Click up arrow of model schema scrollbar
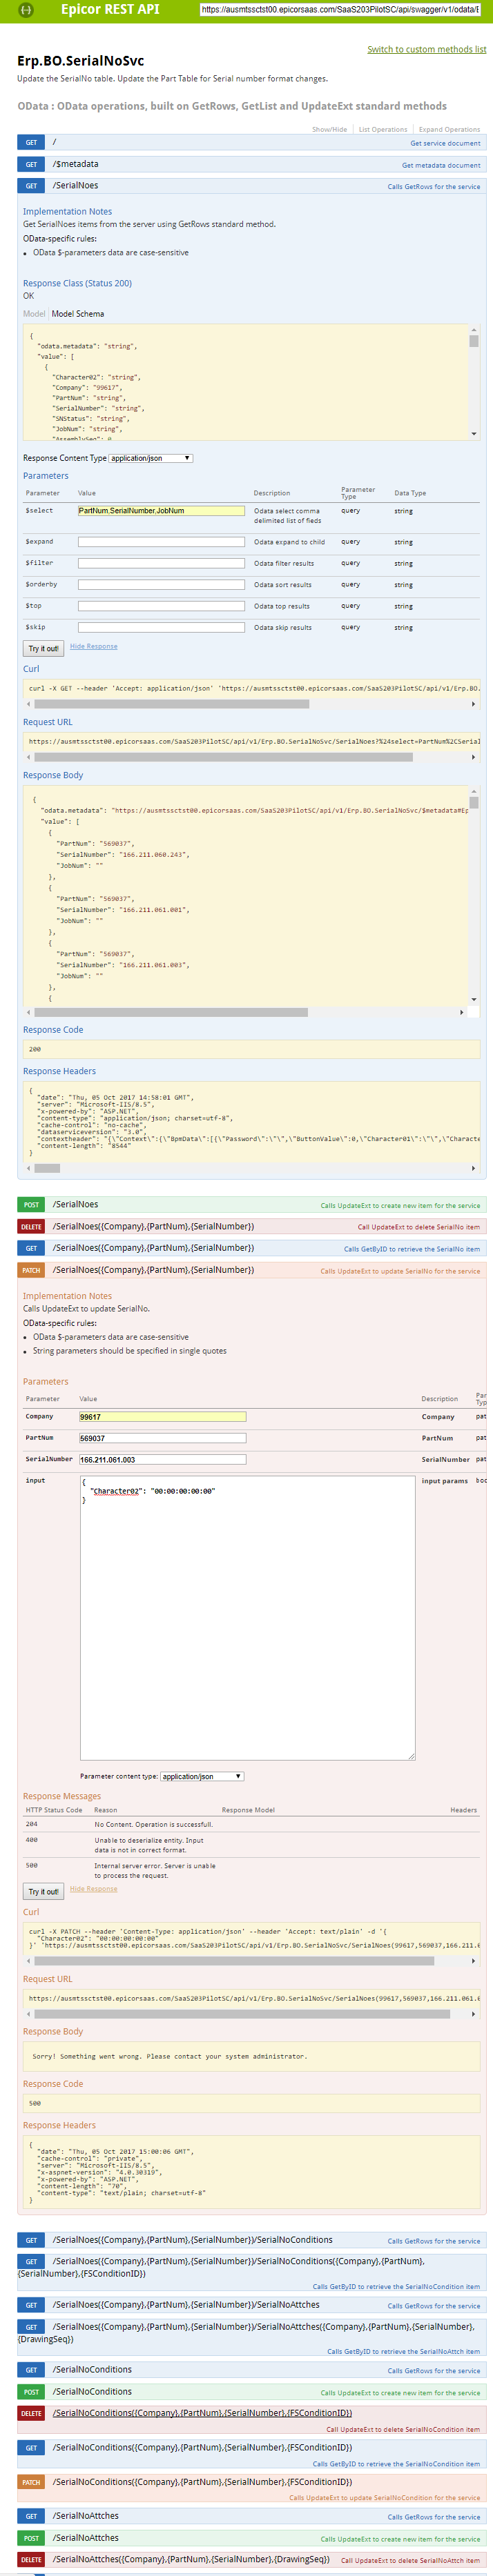 click(474, 330)
